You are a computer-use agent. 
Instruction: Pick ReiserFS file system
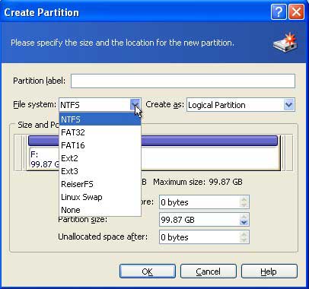pyautogui.click(x=100, y=184)
